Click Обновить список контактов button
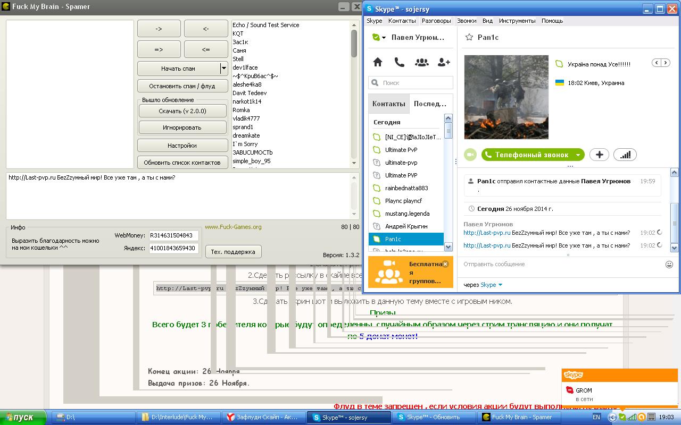Screen dimensions: 681x425 [x=182, y=163]
